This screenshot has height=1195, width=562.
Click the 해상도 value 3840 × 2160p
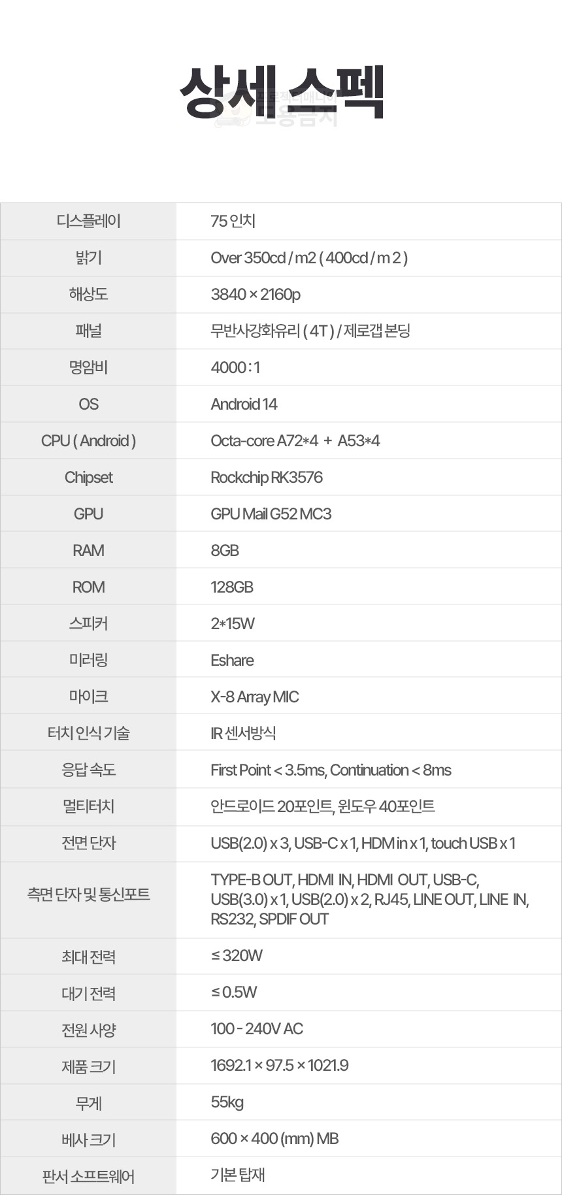click(256, 295)
